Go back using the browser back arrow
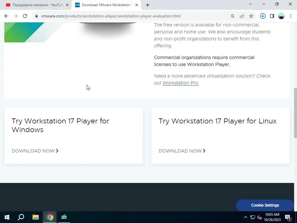Screen dimensions: 297x223 pyautogui.click(x=6, y=16)
